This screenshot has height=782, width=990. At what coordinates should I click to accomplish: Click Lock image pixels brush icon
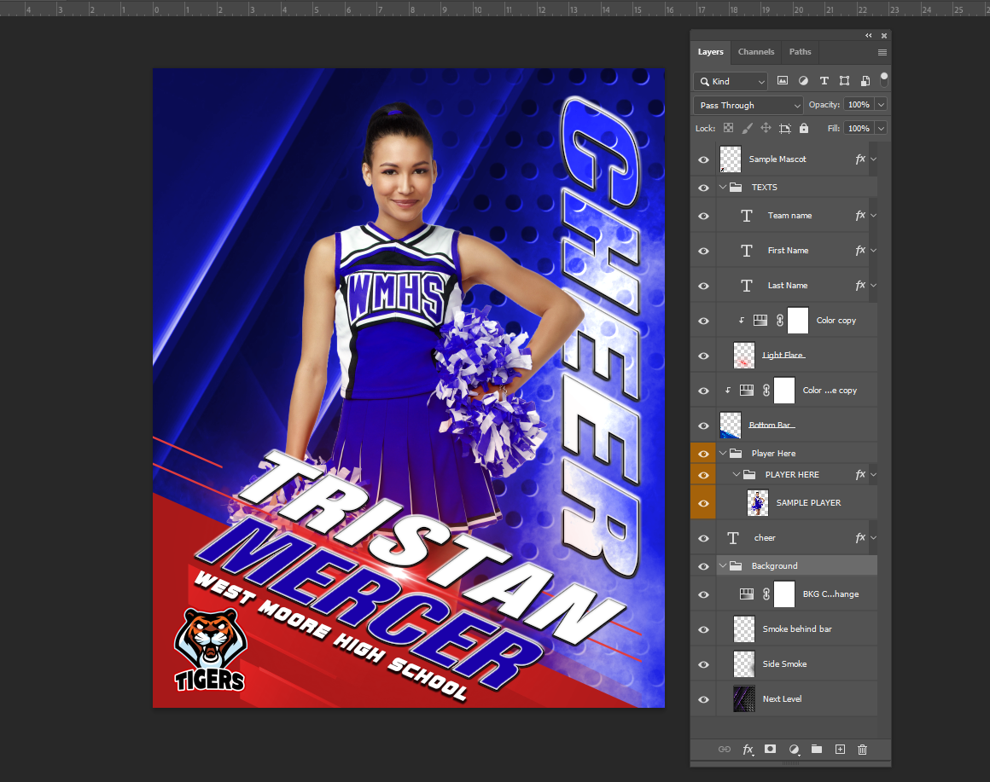coord(747,128)
